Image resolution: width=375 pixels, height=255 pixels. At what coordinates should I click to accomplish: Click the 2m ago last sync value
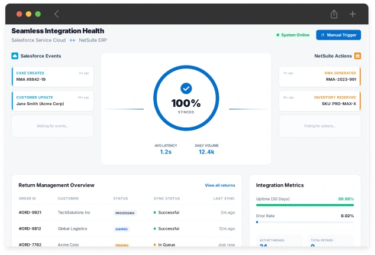coord(228,212)
